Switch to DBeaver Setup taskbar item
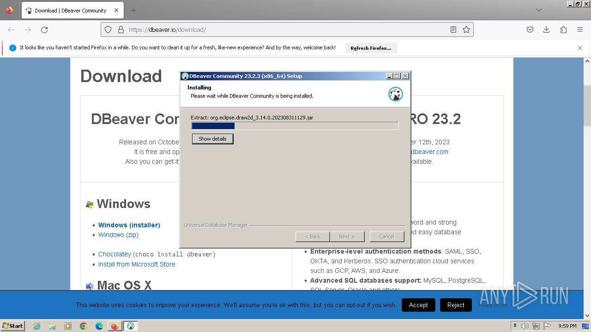591x332 pixels. [x=131, y=326]
